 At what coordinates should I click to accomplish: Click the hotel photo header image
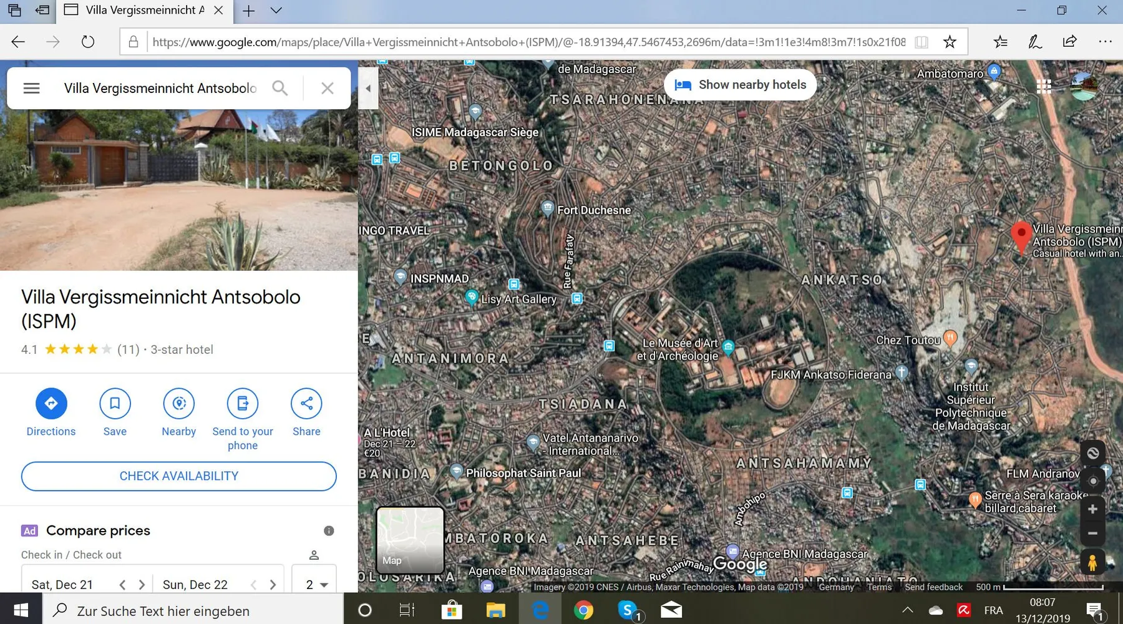click(x=179, y=190)
